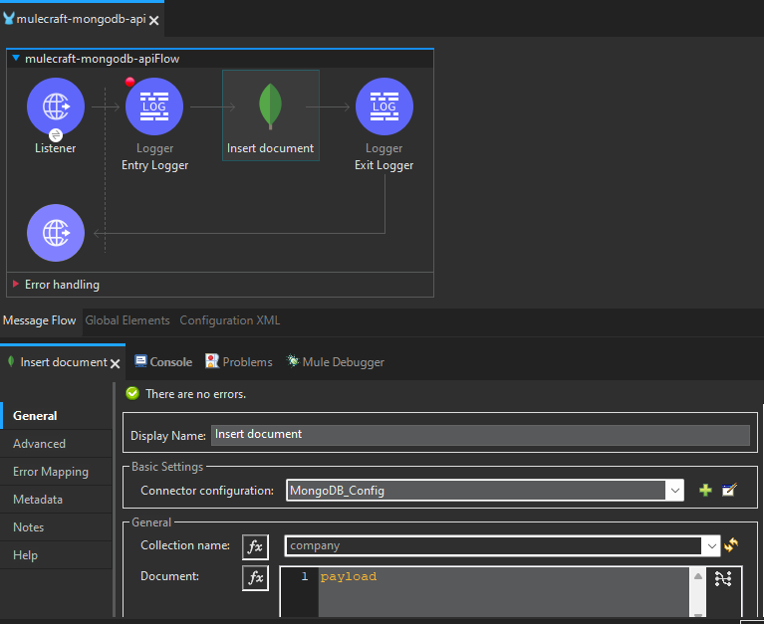Screen dimensions: 764x624
Task: Open the Document mapping view icon
Action: click(723, 578)
